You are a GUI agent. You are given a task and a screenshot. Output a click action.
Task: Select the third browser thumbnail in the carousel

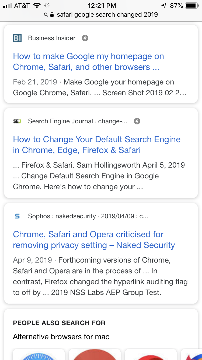[x=151, y=356]
